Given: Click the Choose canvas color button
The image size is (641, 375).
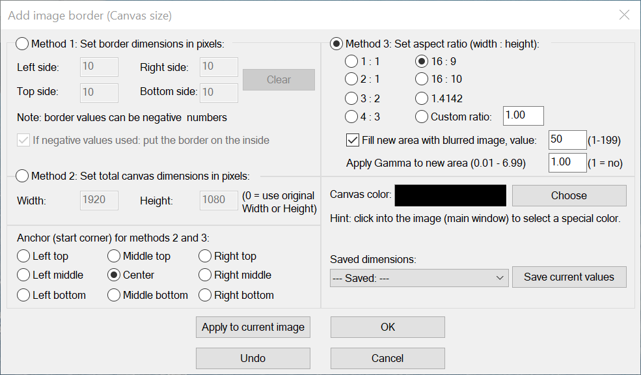Looking at the screenshot, I should pos(569,195).
